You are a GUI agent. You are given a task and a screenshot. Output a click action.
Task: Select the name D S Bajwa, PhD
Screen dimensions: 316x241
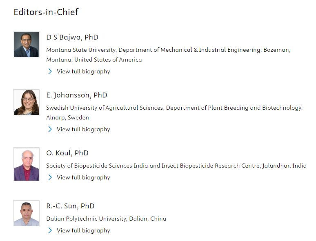[72, 37]
